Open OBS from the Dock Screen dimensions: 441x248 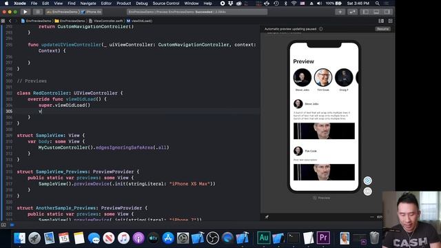click(212, 238)
